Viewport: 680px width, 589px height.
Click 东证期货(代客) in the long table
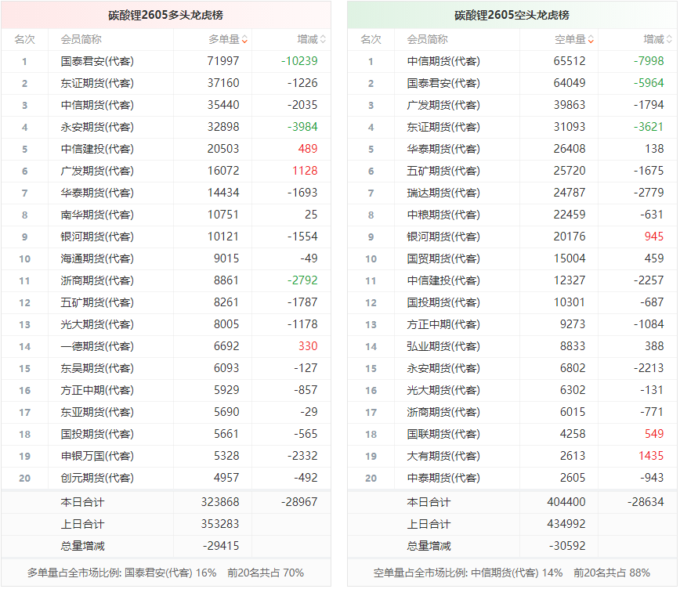pos(97,83)
